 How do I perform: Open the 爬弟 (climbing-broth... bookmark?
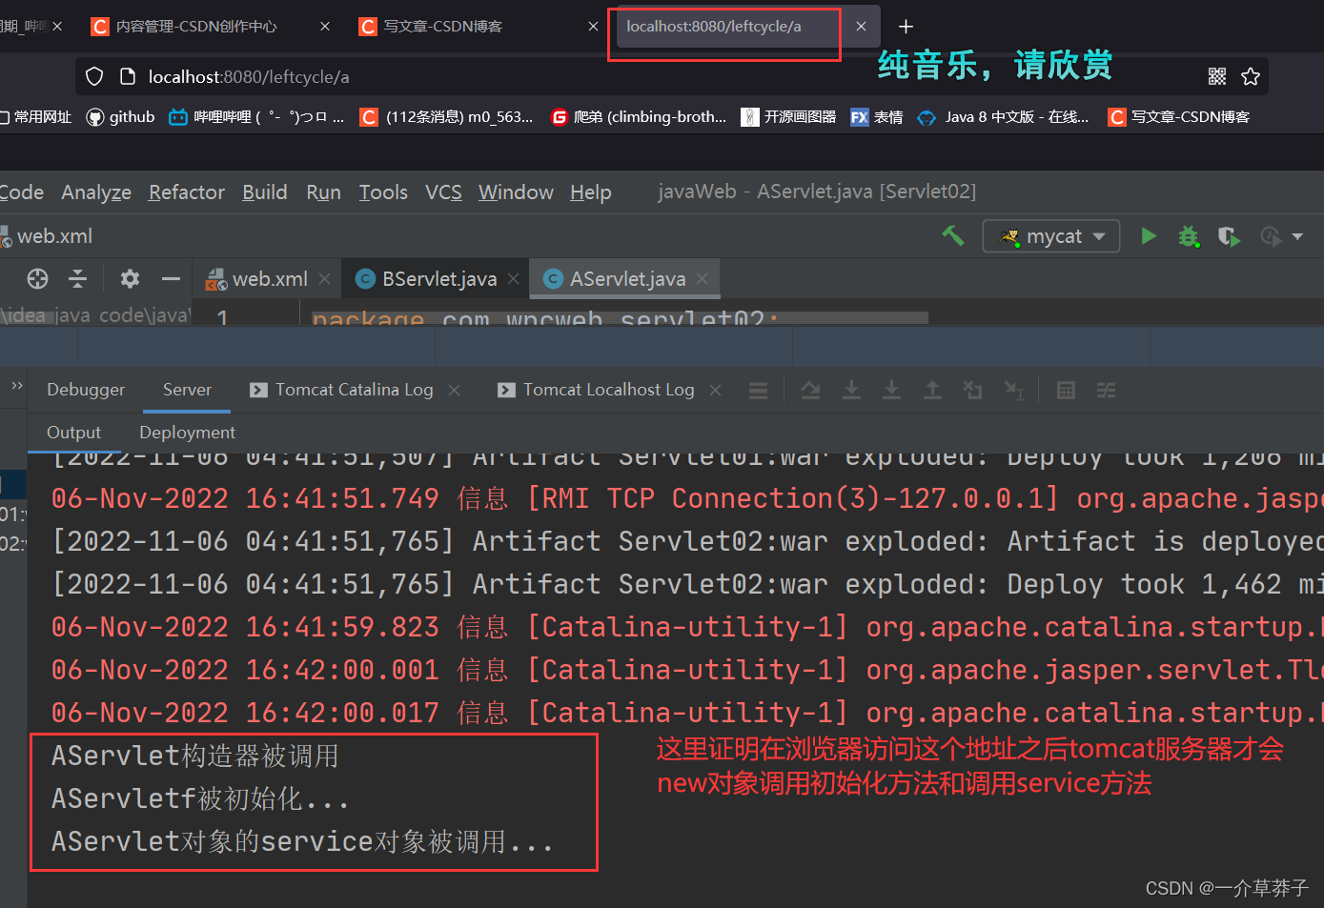point(639,116)
